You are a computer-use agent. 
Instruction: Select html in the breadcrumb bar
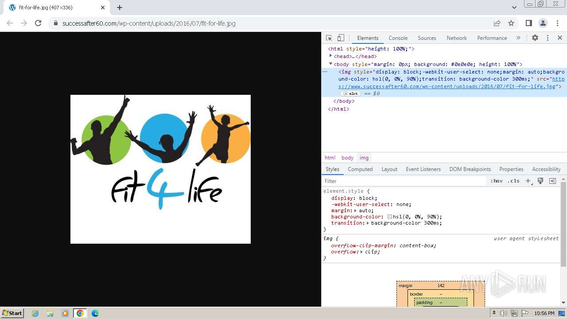point(330,158)
